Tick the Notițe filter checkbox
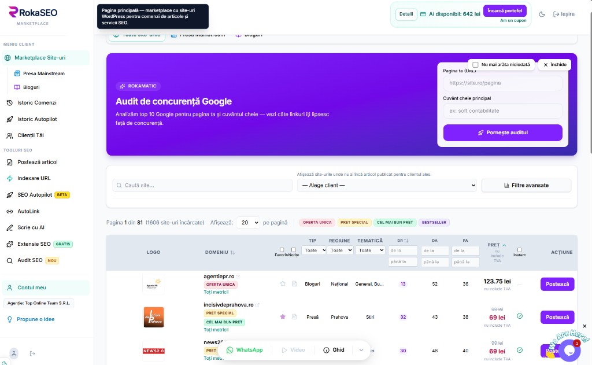 [x=293, y=250]
